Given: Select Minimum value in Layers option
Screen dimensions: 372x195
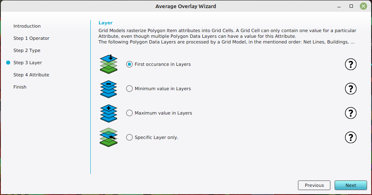Looking at the screenshot, I should (x=129, y=89).
